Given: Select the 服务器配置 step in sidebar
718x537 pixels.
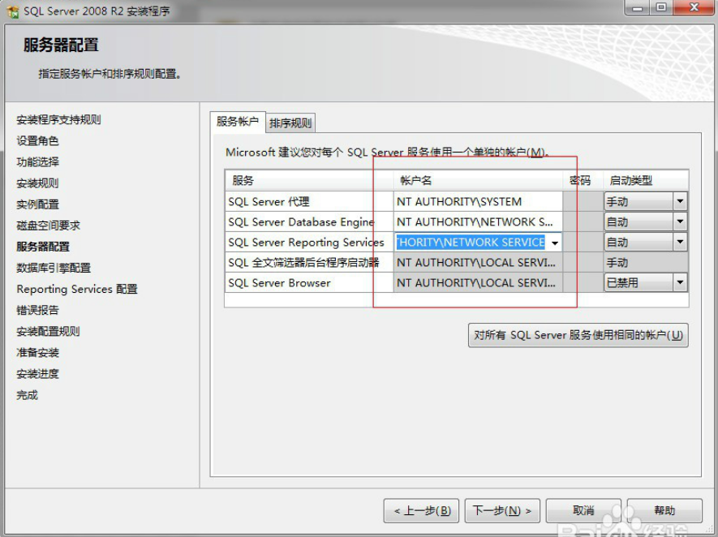Looking at the screenshot, I should pos(43,247).
